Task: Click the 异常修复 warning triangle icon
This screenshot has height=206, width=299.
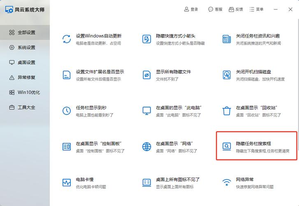Action: pos(12,77)
